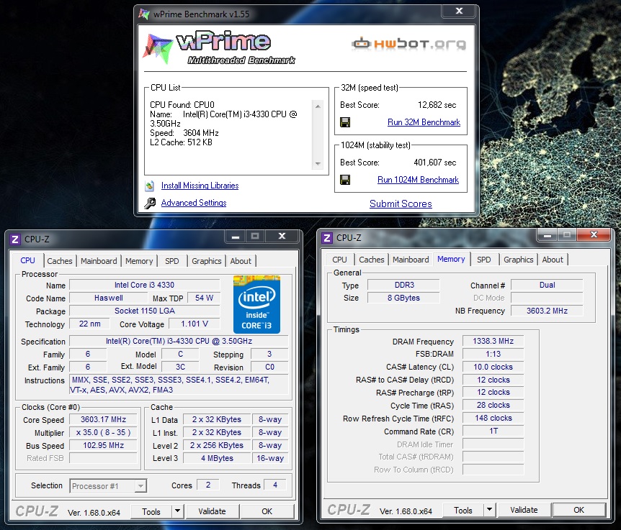Click Validate in the left CPU-Z window
Screen dimensions: 621x530
click(212, 511)
